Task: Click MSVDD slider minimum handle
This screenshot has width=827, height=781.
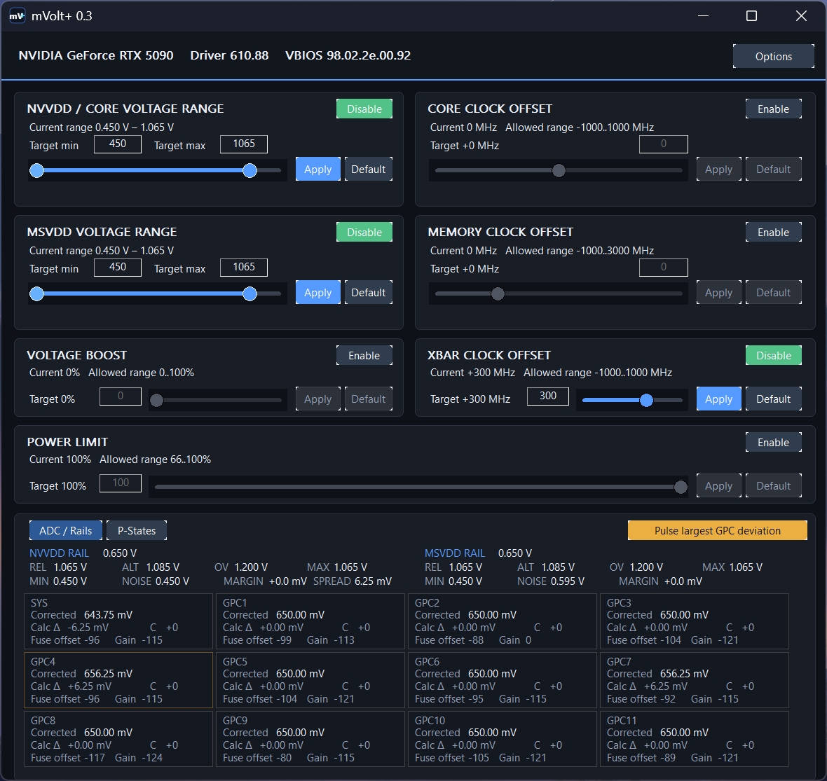Action: (x=37, y=293)
